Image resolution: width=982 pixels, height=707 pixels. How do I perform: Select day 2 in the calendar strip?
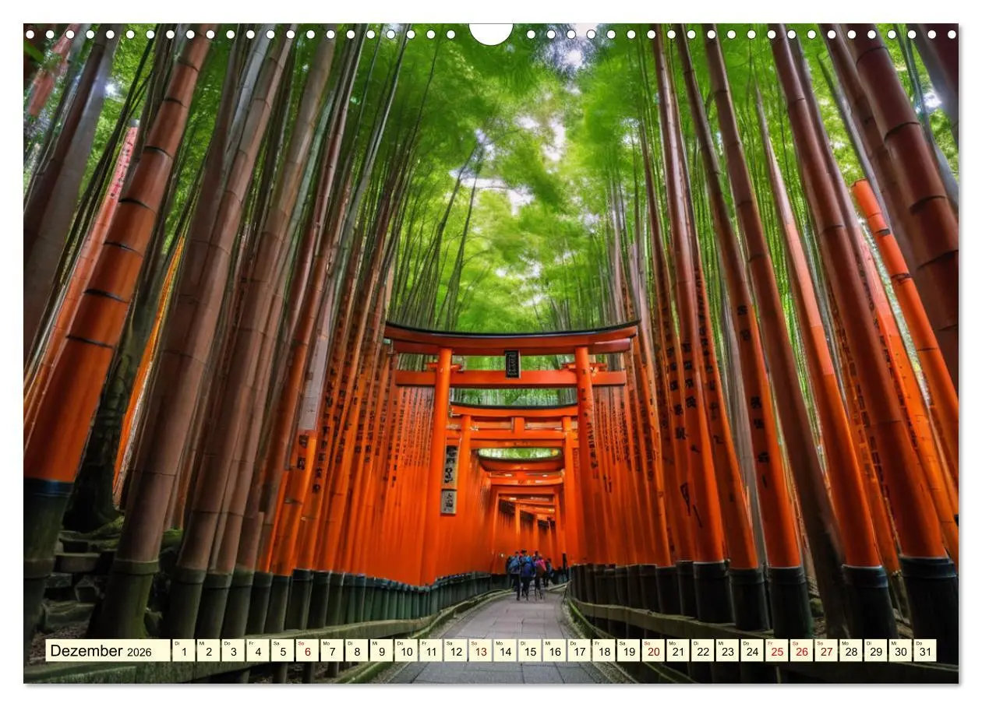click(x=208, y=650)
